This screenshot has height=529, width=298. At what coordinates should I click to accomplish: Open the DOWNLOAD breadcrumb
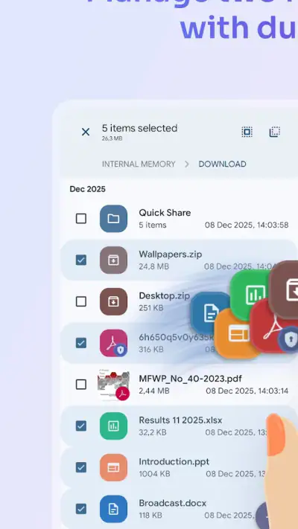coord(222,164)
